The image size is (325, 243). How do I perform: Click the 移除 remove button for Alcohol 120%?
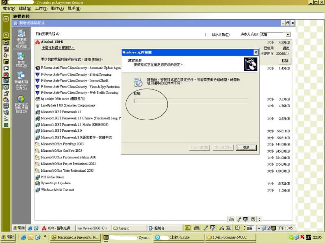(285, 61)
